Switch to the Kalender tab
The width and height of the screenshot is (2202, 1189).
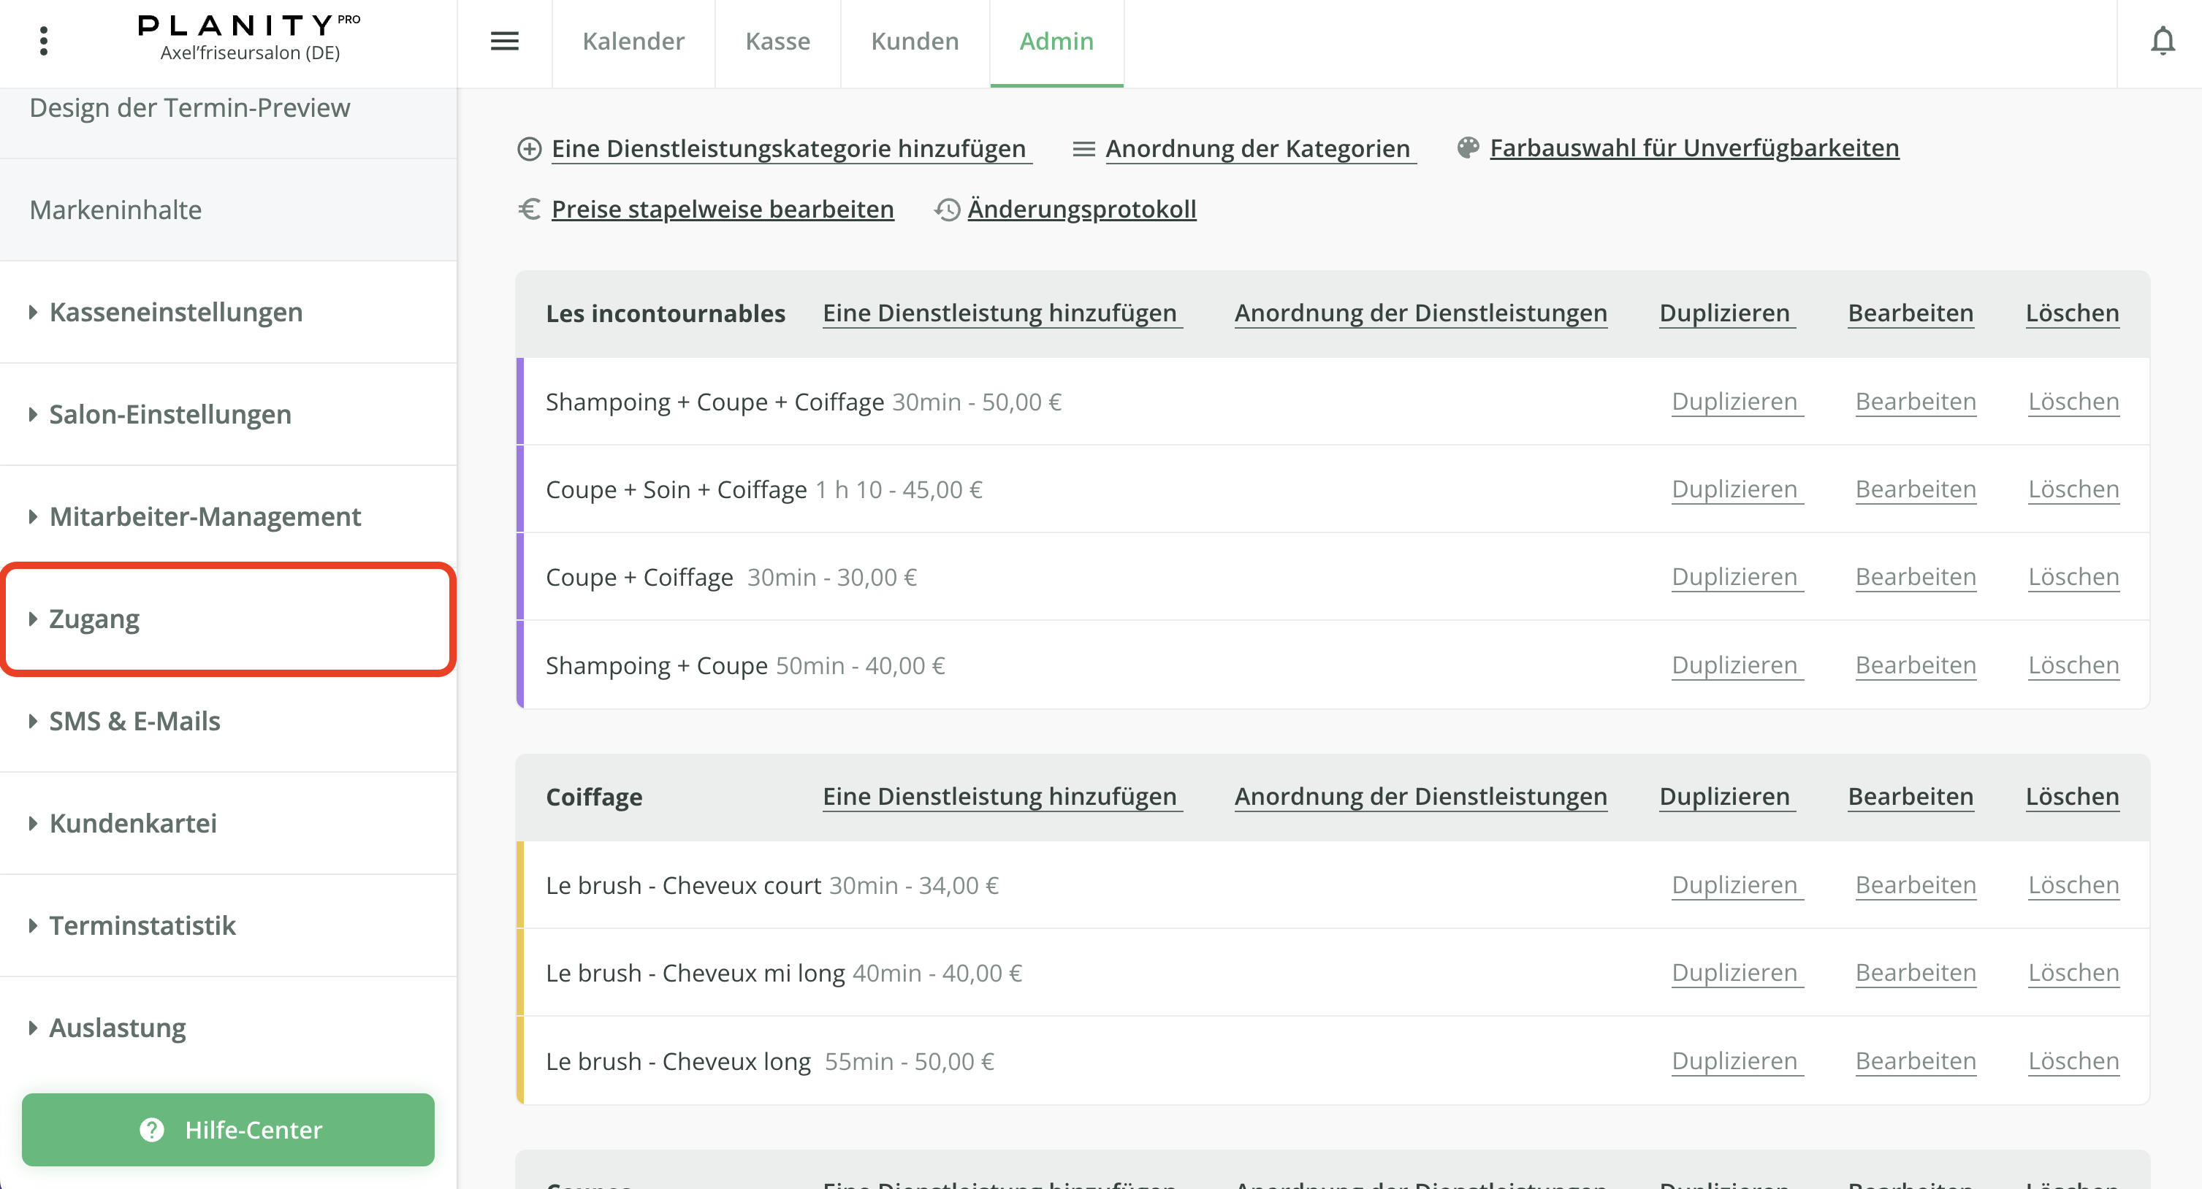point(633,41)
